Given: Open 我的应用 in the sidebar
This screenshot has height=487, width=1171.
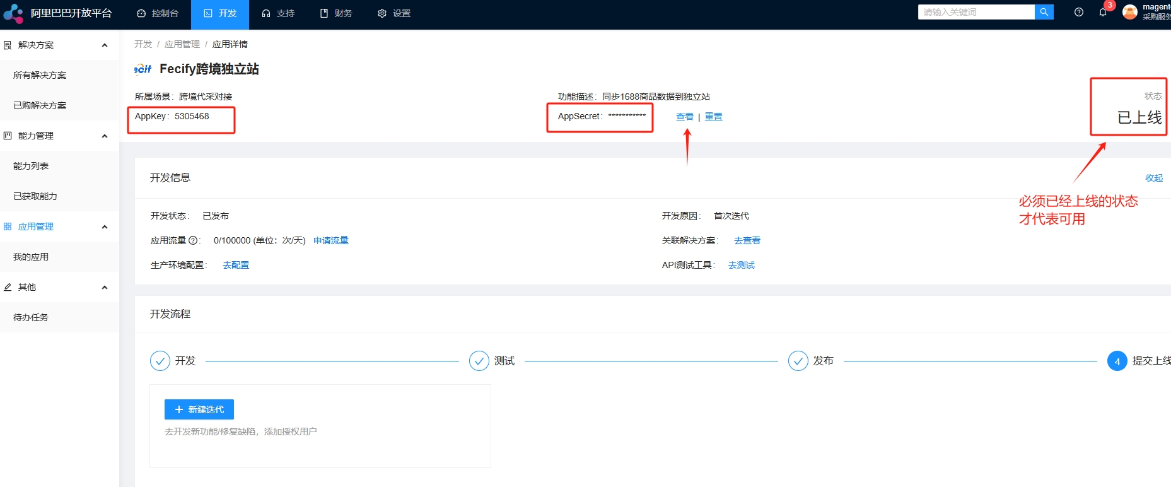Looking at the screenshot, I should pos(31,257).
